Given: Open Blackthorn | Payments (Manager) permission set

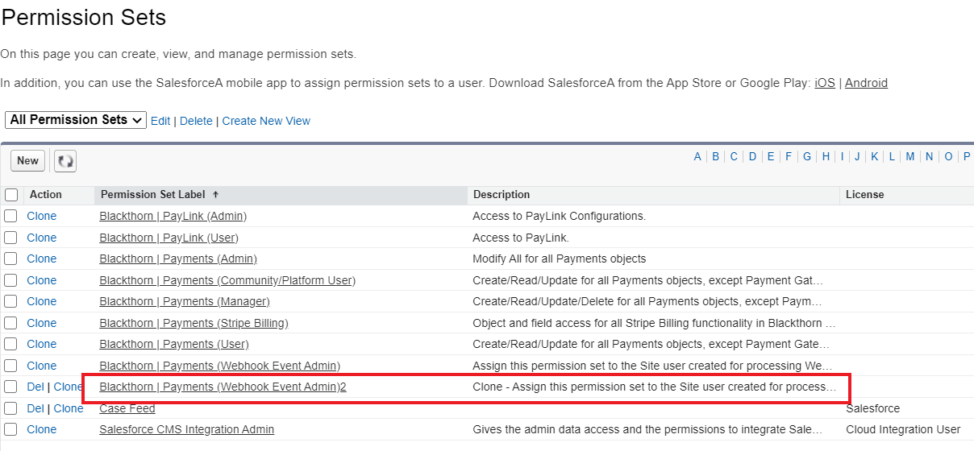Looking at the screenshot, I should point(185,301).
